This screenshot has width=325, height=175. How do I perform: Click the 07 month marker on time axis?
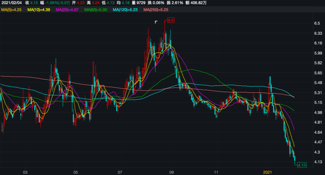click(x=120, y=172)
